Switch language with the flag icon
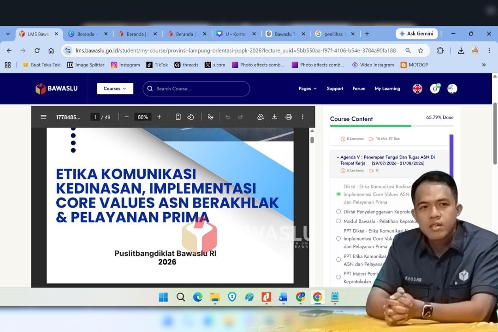 tap(417, 89)
